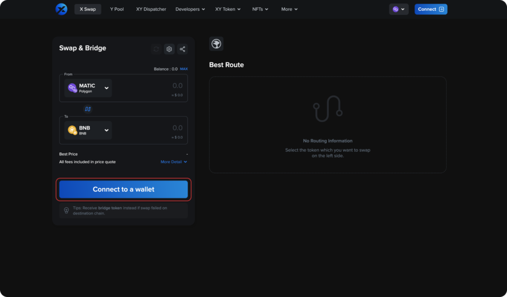Click the refresh quote icon
The height and width of the screenshot is (297, 507).
156,49
